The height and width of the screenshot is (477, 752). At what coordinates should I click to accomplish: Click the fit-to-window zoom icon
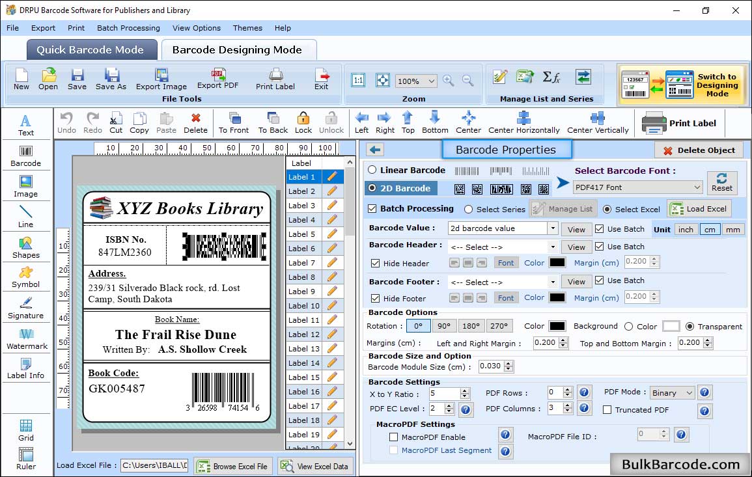383,80
